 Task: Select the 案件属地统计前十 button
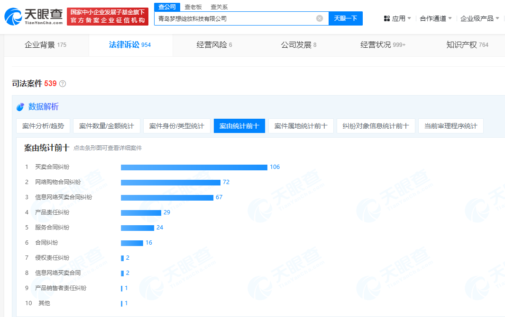[x=301, y=126]
